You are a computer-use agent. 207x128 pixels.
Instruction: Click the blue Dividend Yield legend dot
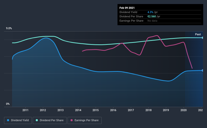[8, 120]
